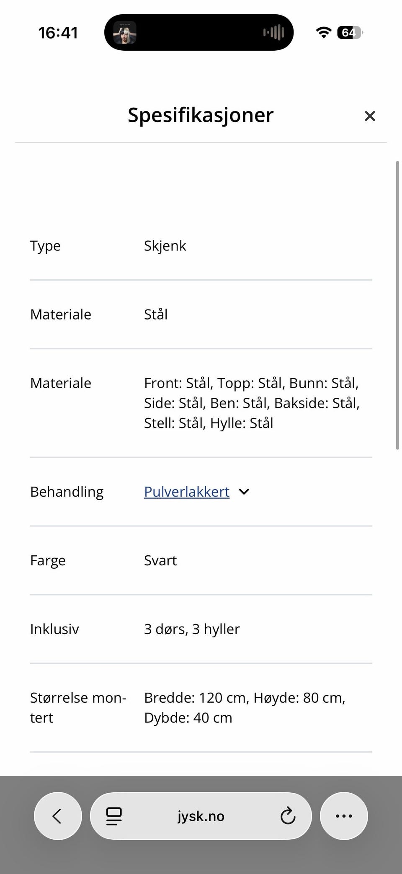Screen dimensions: 402x874
Task: Open the page menu icon in address bar
Action: point(114,816)
